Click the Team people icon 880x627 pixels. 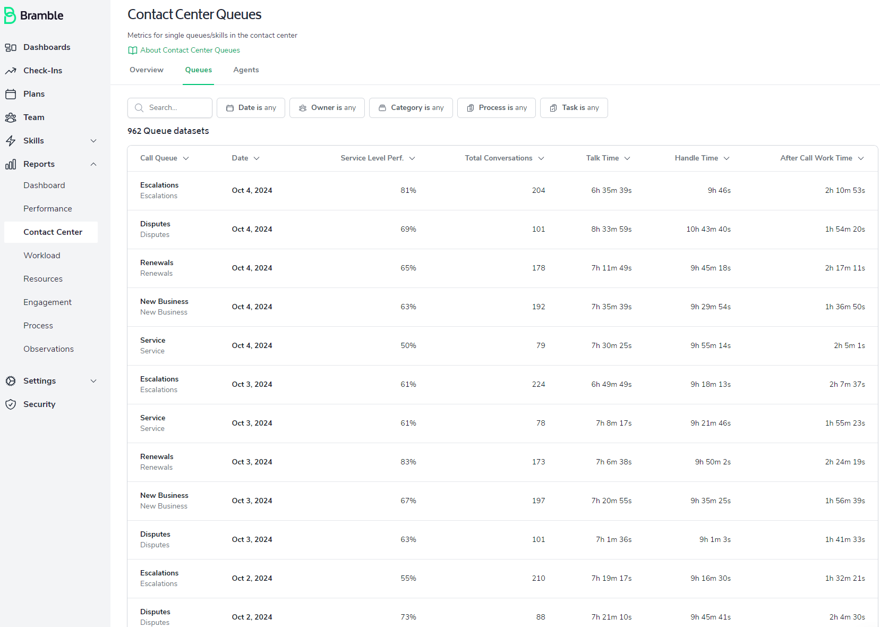coord(11,117)
